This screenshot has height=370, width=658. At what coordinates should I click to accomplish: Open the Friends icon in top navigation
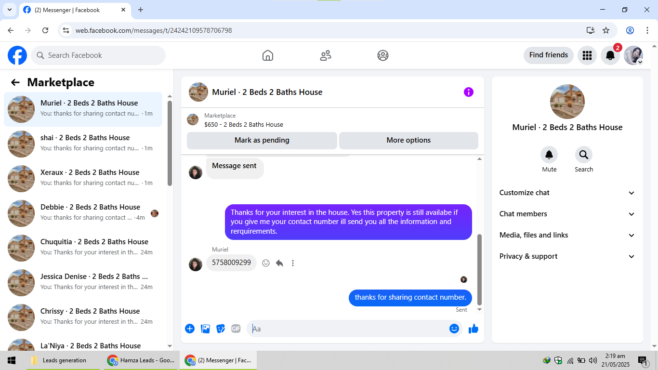coord(326,55)
